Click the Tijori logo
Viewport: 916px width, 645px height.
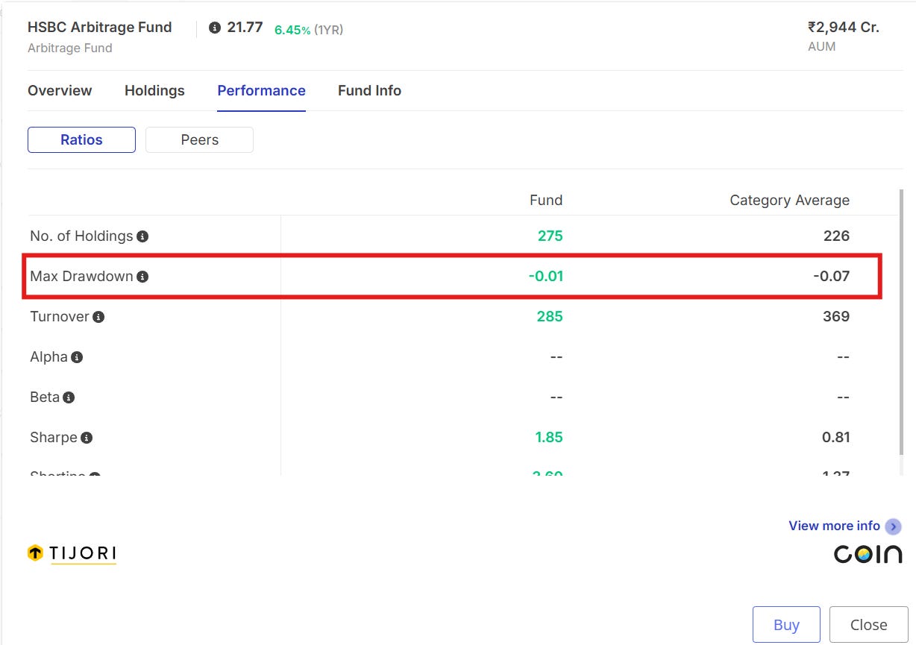(72, 553)
